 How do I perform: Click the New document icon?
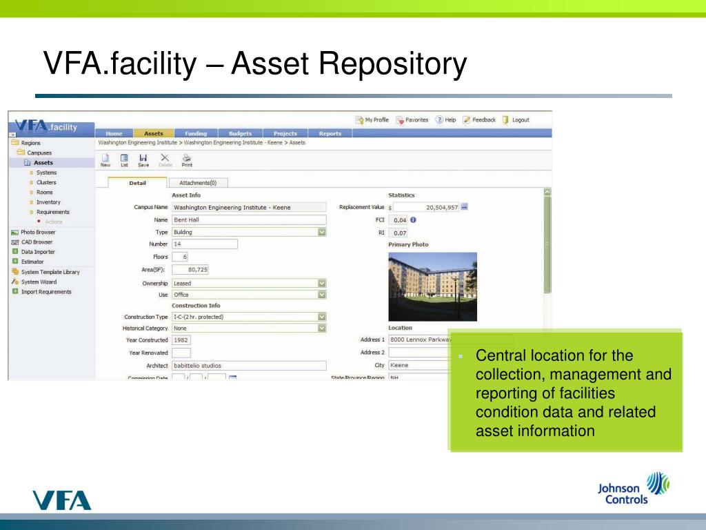point(105,158)
